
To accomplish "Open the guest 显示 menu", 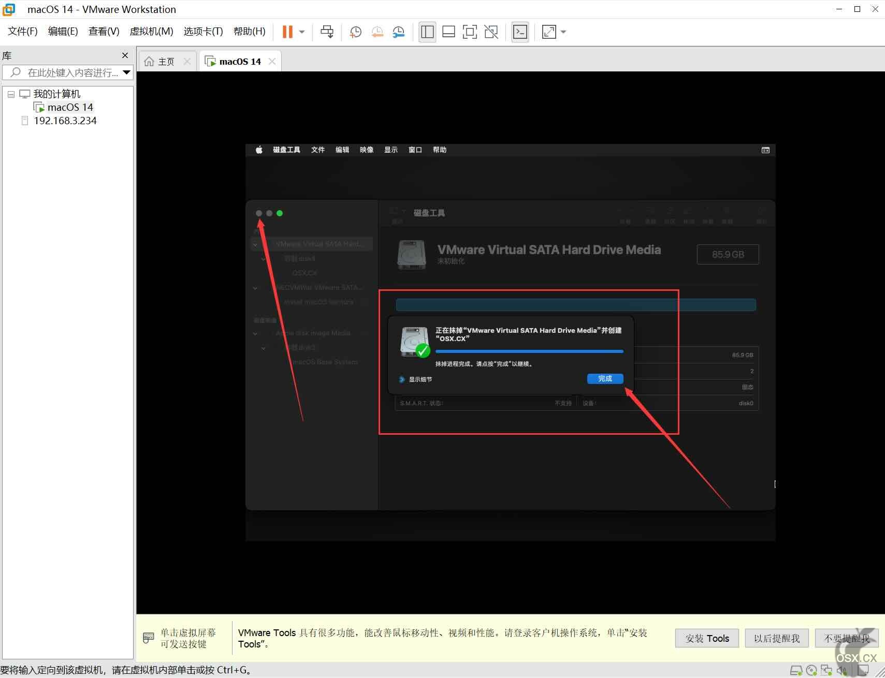I will point(391,150).
